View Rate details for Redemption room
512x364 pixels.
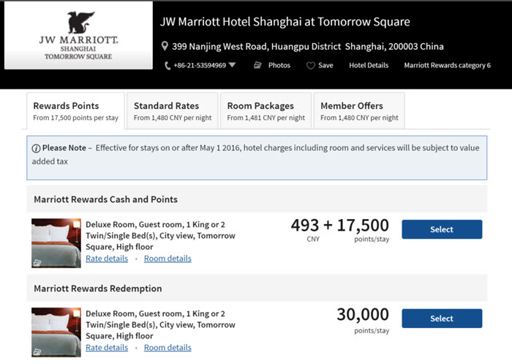pos(107,347)
